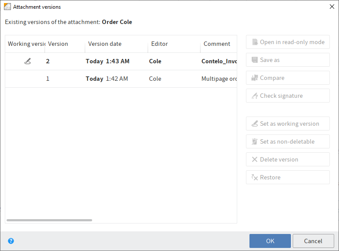Image resolution: width=339 pixels, height=251 pixels.
Task: Click the Restore button
Action: coord(288,177)
